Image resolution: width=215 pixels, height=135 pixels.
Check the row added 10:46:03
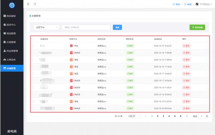(x=33, y=74)
